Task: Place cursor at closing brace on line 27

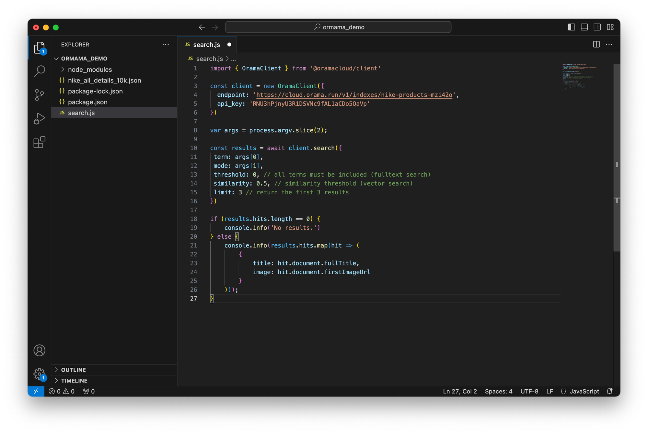Action: coord(212,298)
